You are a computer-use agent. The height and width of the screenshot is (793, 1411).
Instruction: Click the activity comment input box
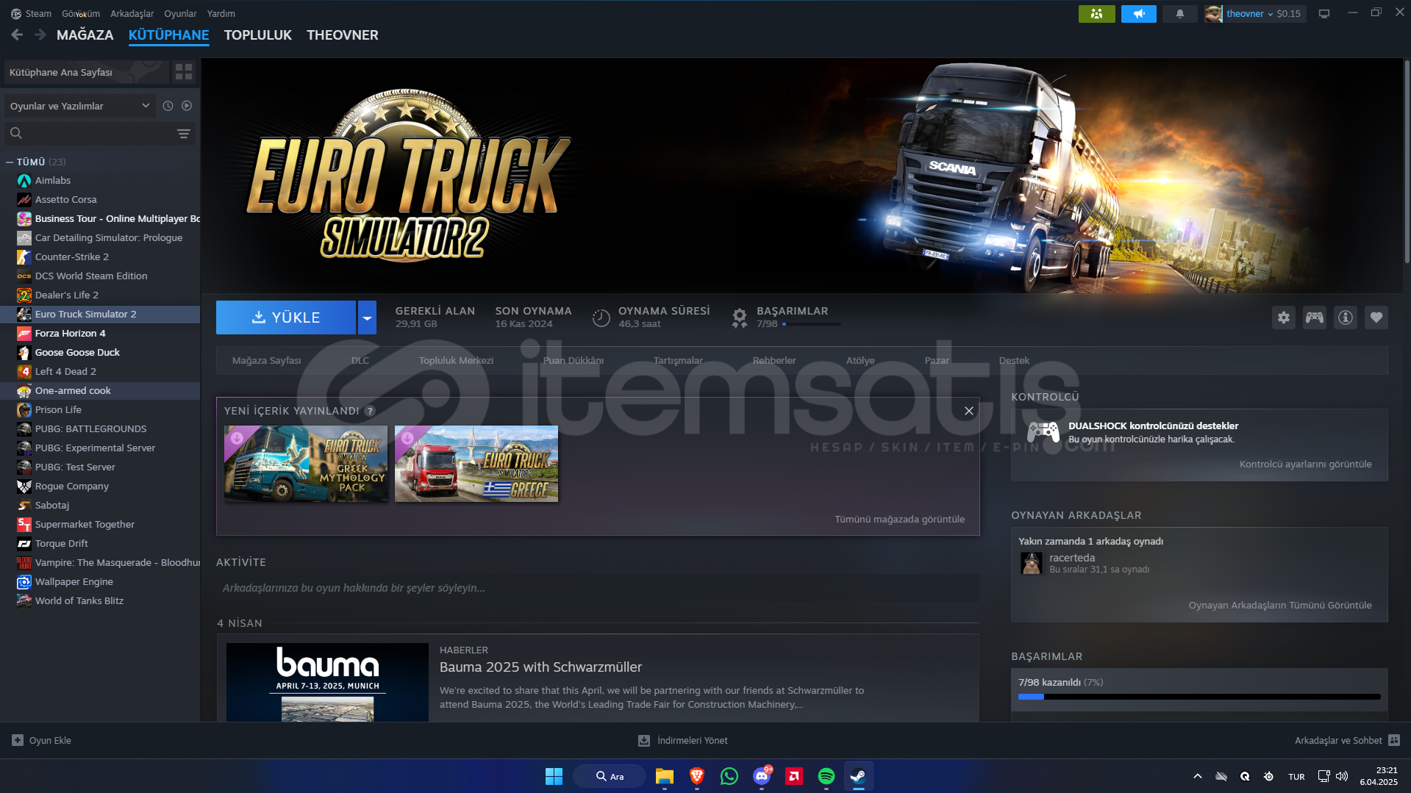click(598, 588)
